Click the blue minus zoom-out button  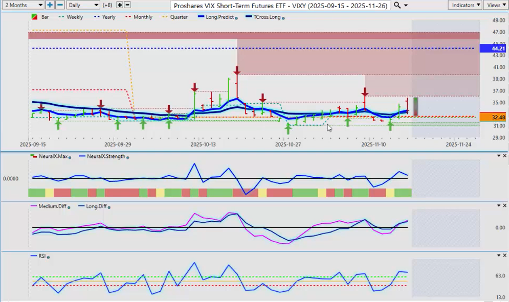[60, 5]
